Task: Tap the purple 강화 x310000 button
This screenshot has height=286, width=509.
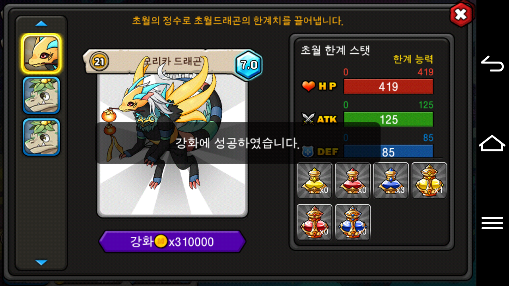Action: click(x=172, y=242)
